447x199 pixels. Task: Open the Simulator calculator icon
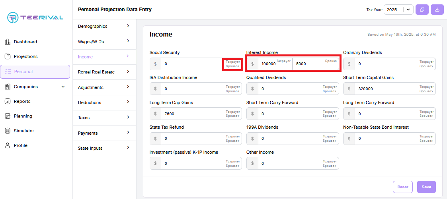pyautogui.click(x=8, y=131)
